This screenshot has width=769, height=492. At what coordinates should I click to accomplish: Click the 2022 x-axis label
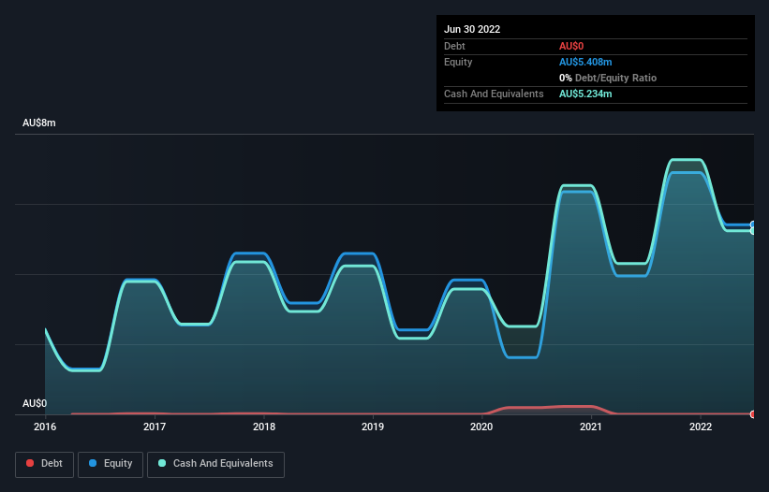pos(701,427)
